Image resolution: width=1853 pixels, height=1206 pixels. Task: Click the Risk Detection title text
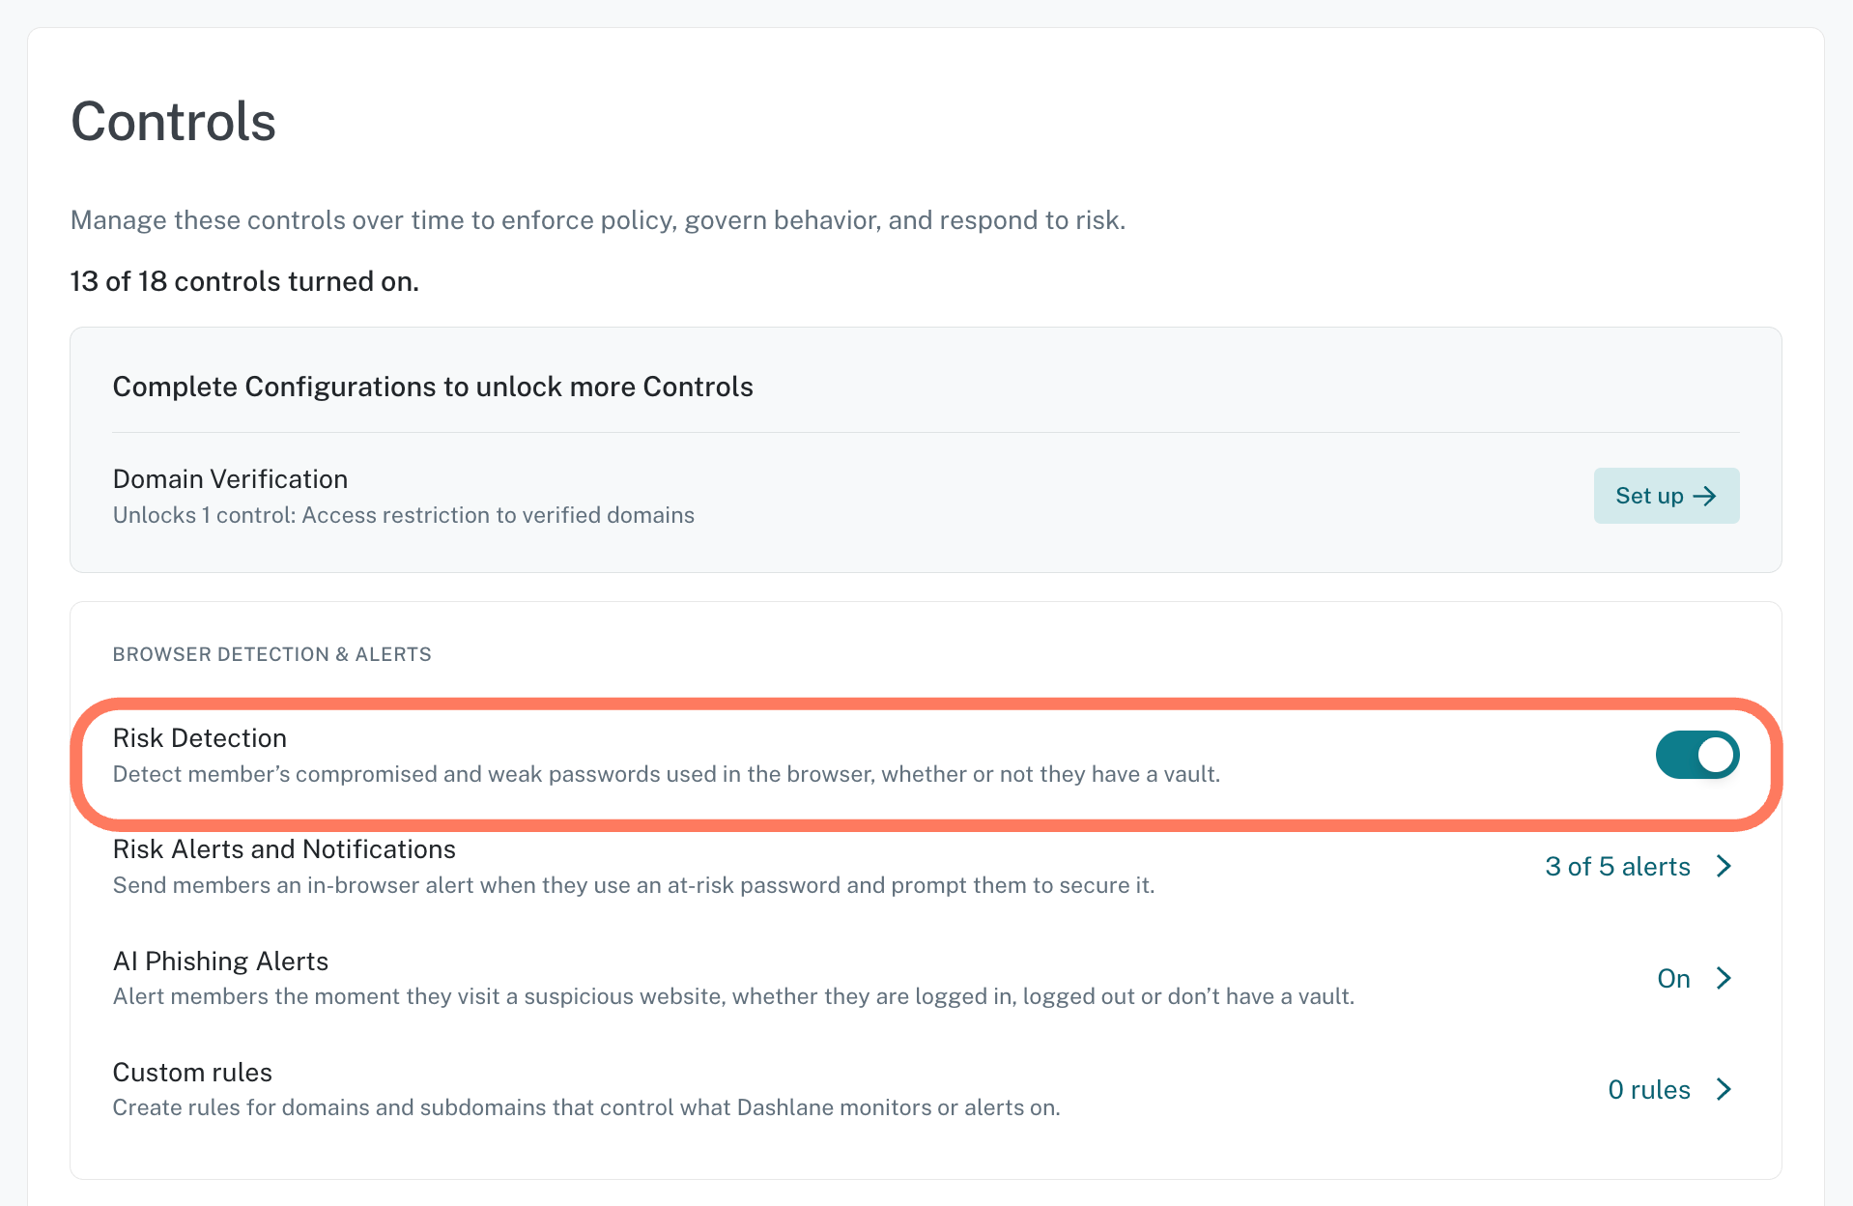point(200,737)
